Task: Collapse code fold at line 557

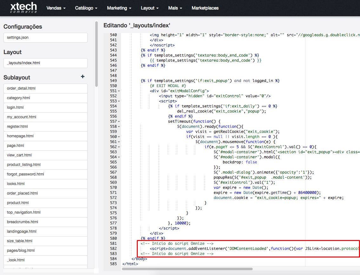Action: 119,122
